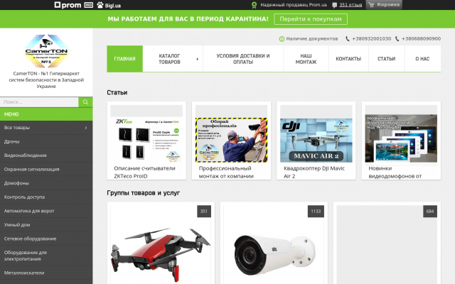Screen dimensions: 455x284
Task: Click the trusted seller badge icon
Action: tap(255, 5)
